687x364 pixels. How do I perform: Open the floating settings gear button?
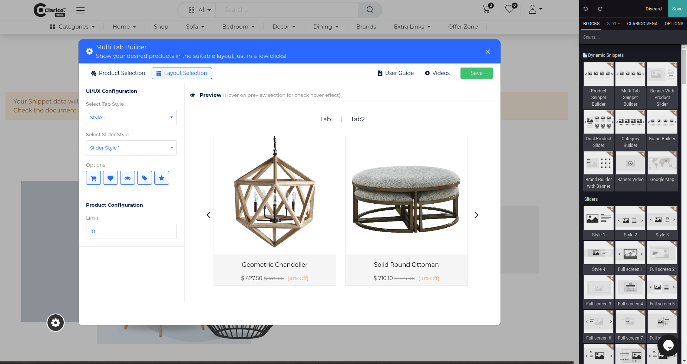click(56, 323)
